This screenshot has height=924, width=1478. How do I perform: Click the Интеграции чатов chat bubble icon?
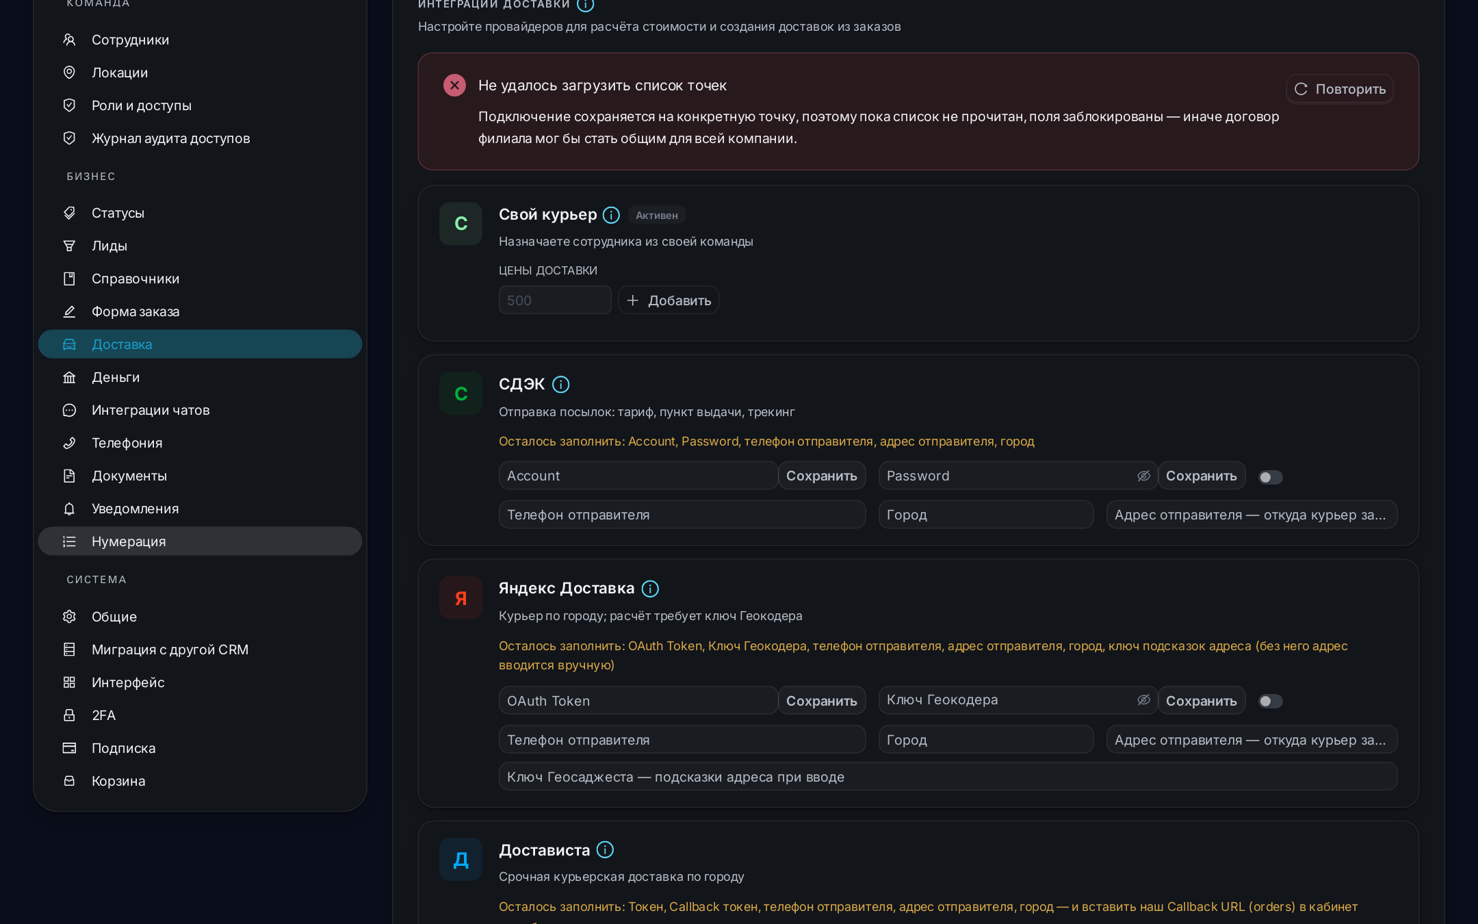click(x=69, y=410)
